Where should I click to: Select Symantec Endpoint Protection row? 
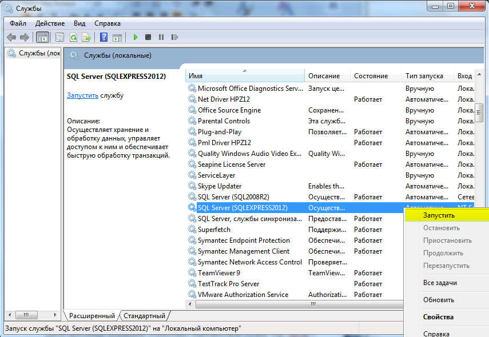[295, 240]
